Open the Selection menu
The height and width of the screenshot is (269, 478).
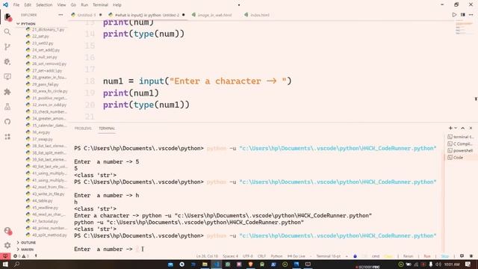[44, 5]
